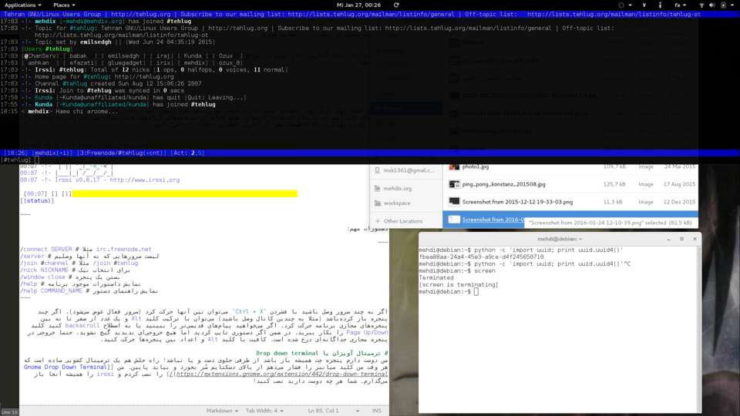Select Screenshot from 2015-12-12 file
Screen dimensions: 740x416
click(x=517, y=202)
